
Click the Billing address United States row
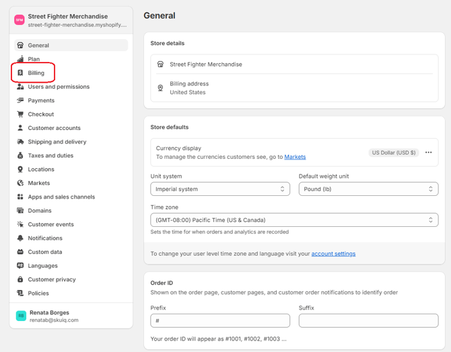click(294, 88)
